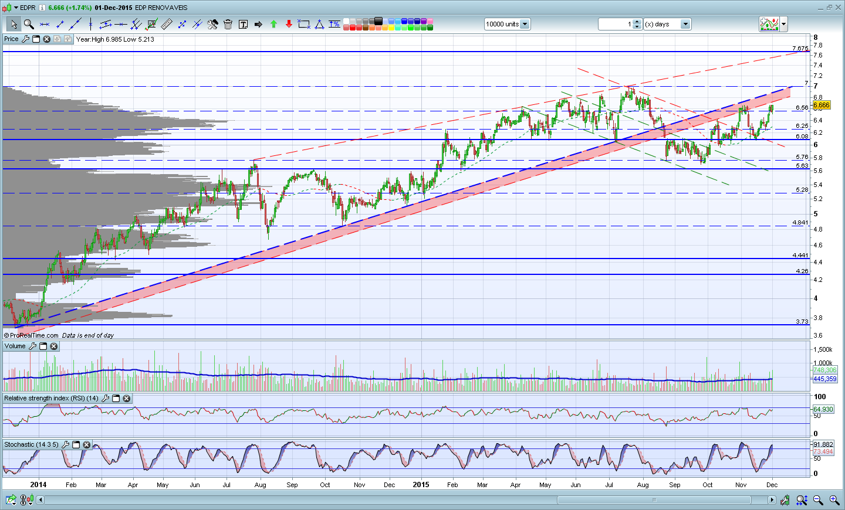Screen dimensions: 845x510
Task: Activate the magnifying glass zoom tool
Action: point(29,24)
